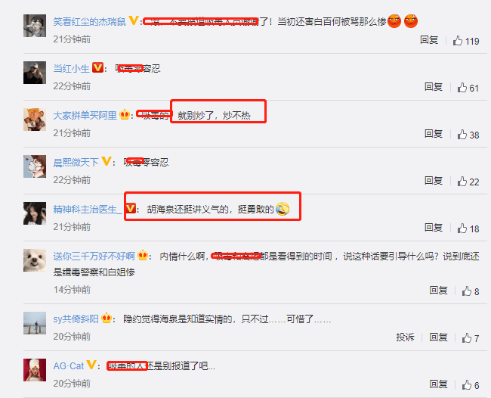This screenshot has height=398, width=491.
Task: Click thumbs-up on 当红小生's comment
Action: click(462, 88)
